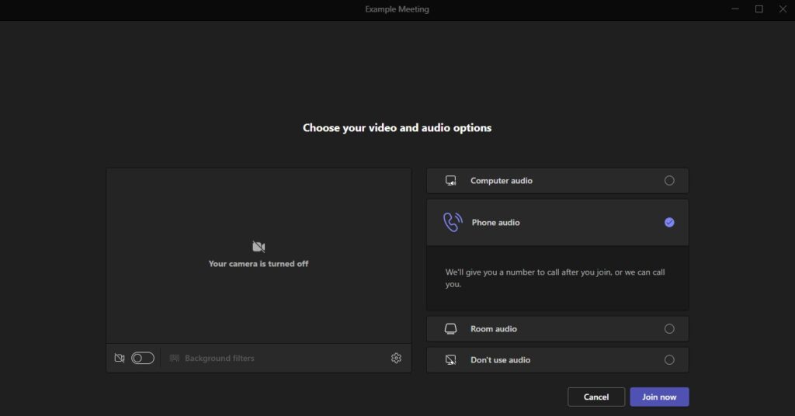Minimize the Example Meeting window

(x=735, y=9)
